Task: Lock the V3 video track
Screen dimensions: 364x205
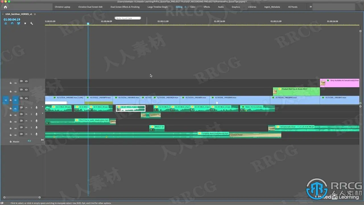Action: point(11,83)
